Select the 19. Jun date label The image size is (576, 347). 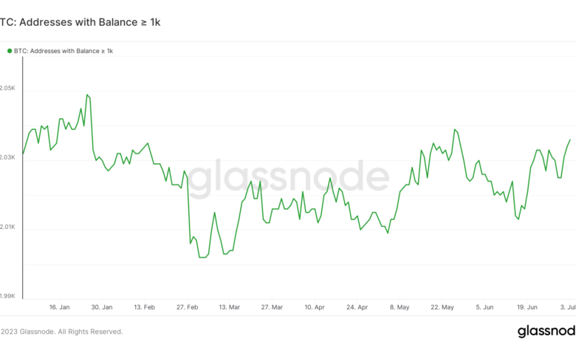(x=527, y=306)
